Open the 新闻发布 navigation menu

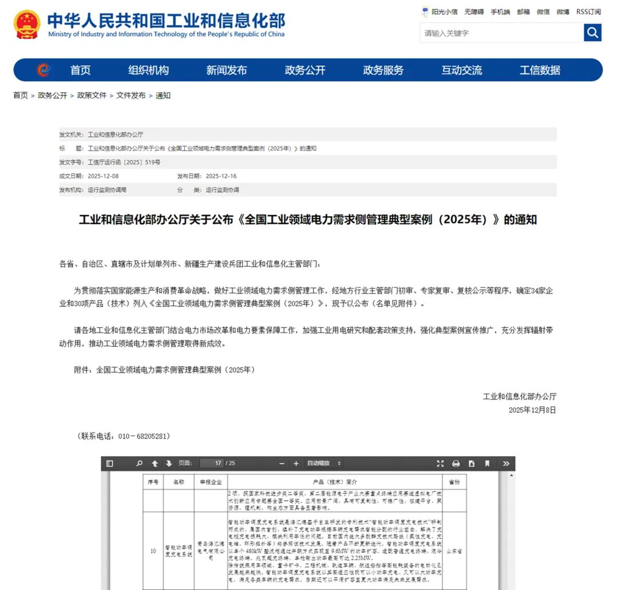pyautogui.click(x=227, y=70)
